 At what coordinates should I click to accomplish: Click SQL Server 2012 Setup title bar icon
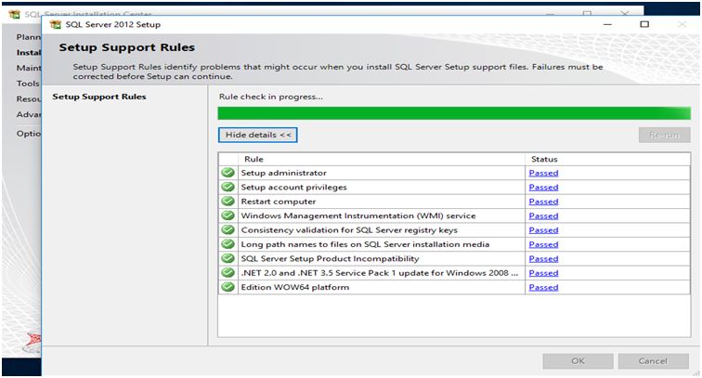[56, 25]
